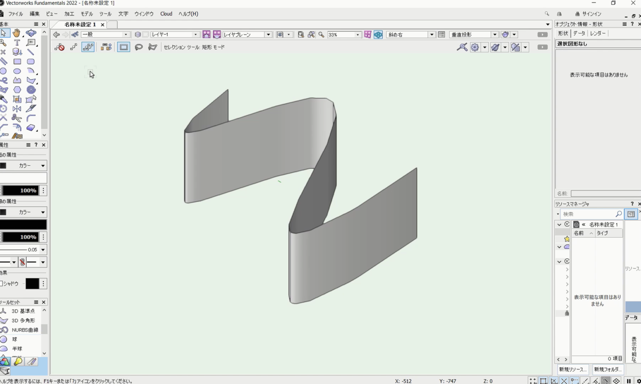The height and width of the screenshot is (384, 641).
Task: Switch to the データ tab in Object Info
Action: 579,33
